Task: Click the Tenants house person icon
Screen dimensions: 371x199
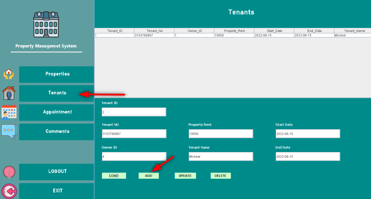Action: click(9, 93)
